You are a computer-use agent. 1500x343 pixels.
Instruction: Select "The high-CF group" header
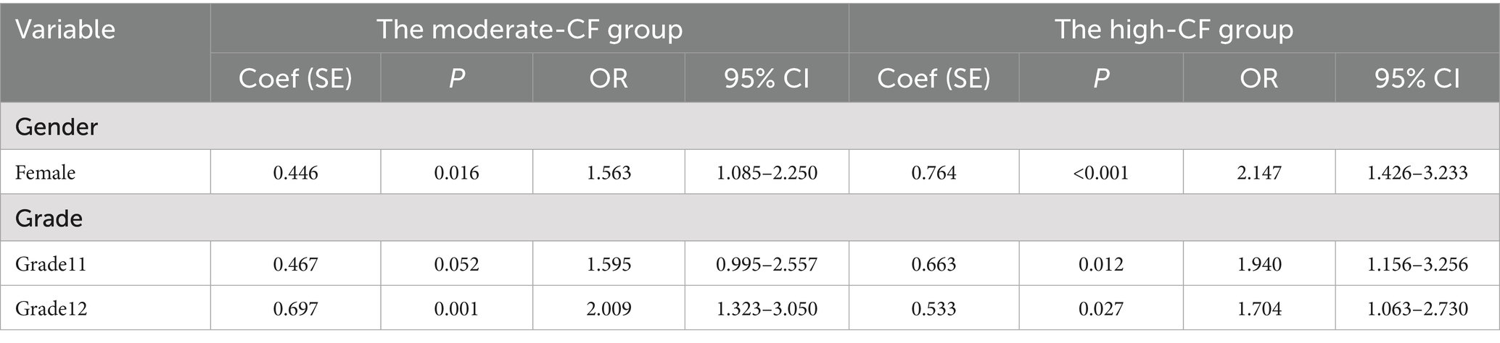coord(1174,30)
